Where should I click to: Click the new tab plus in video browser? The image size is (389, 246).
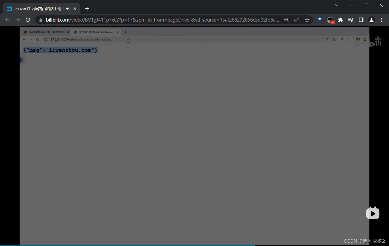coord(126,32)
